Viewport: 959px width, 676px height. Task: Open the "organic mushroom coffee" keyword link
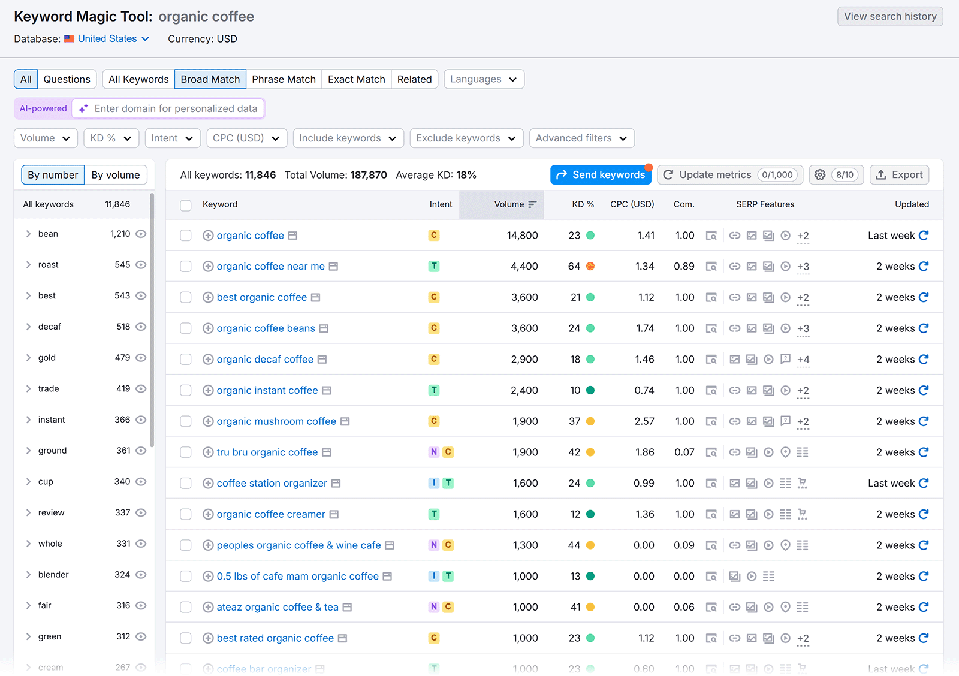(x=276, y=421)
